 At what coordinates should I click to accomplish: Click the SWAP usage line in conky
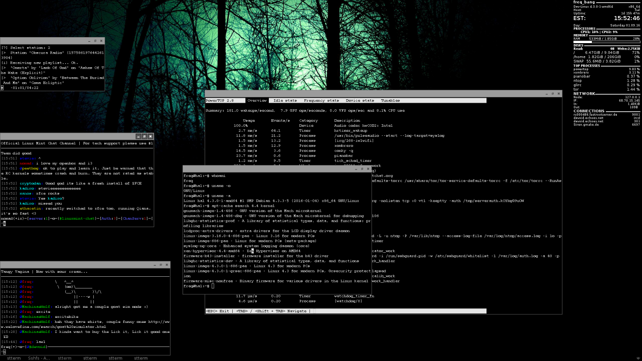pyautogui.click(x=606, y=61)
